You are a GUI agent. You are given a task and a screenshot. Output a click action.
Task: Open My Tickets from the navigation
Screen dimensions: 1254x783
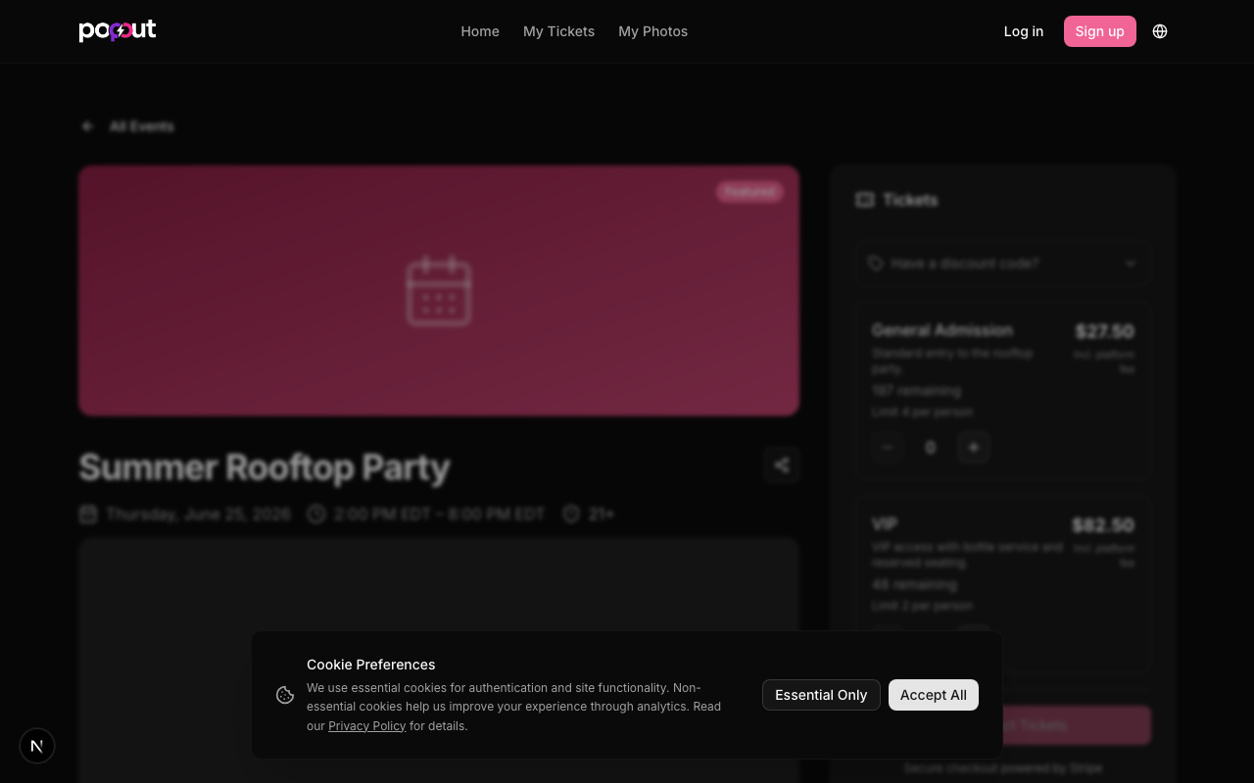pyautogui.click(x=558, y=31)
